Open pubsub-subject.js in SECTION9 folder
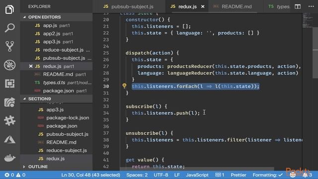The height and width of the screenshot is (179, 318). coord(56,134)
